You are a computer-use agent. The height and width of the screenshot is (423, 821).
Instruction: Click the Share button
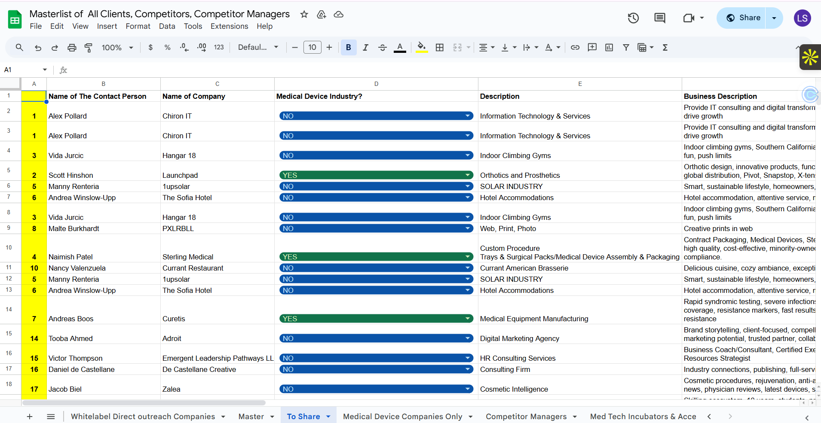[x=743, y=18]
